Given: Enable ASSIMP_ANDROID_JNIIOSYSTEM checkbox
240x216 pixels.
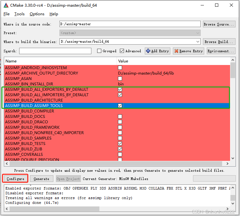Looking at the screenshot, I should 120,68.
